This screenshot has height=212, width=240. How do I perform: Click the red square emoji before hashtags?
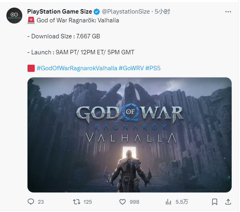(x=31, y=68)
